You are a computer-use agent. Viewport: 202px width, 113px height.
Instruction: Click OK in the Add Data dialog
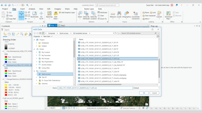[x=144, y=93]
